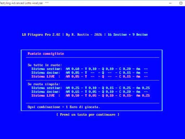
Task: Click the 'AM 0,60' value
Action: [73, 69]
